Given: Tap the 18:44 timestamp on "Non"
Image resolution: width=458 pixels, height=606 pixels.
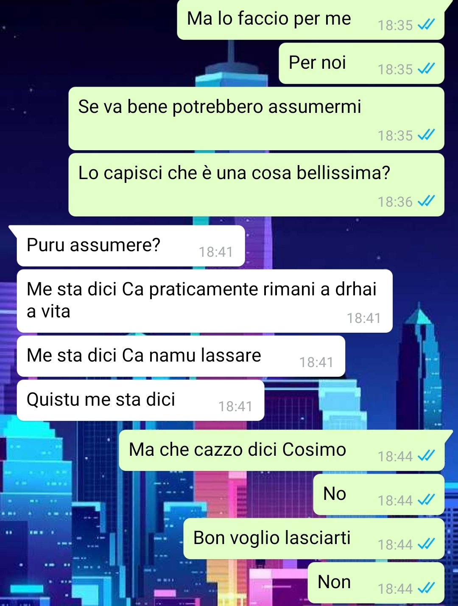Looking at the screenshot, I should (x=395, y=589).
